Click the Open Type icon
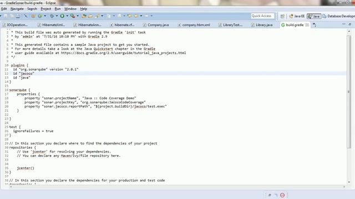 pyautogui.click(x=84, y=16)
